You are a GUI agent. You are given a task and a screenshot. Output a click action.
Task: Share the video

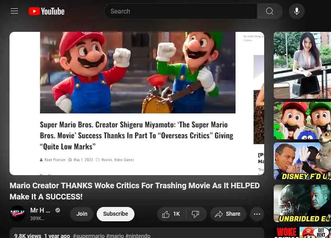(x=228, y=214)
